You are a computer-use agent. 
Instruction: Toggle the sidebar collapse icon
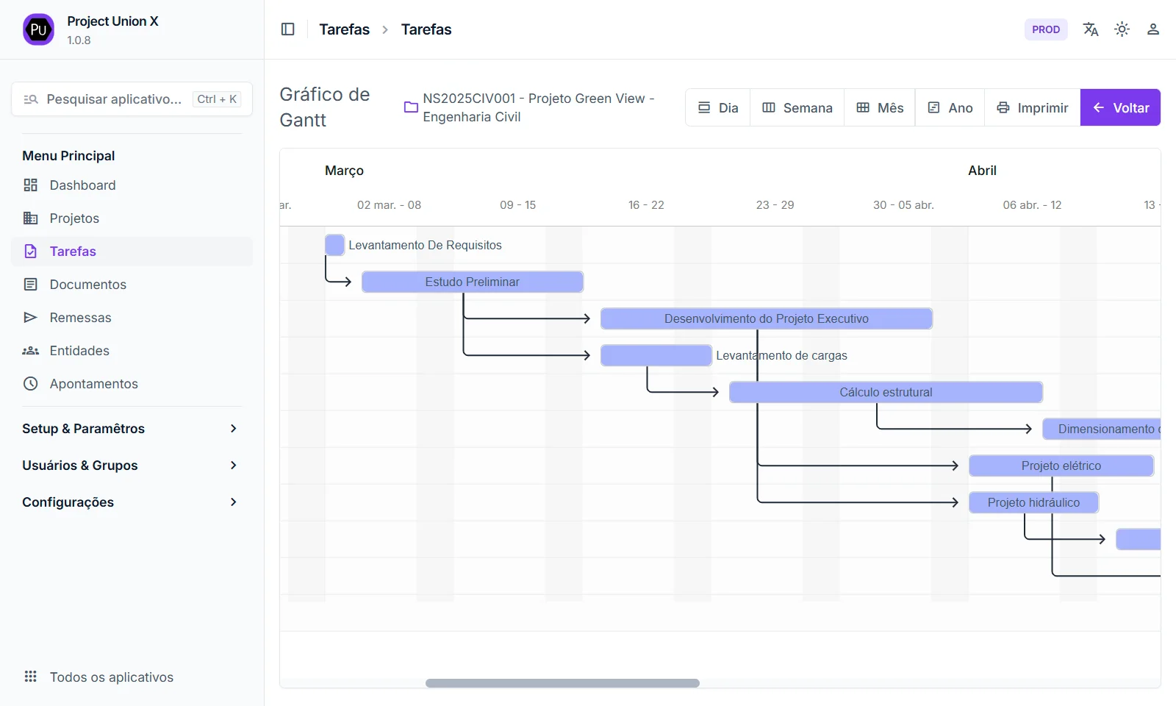(288, 29)
